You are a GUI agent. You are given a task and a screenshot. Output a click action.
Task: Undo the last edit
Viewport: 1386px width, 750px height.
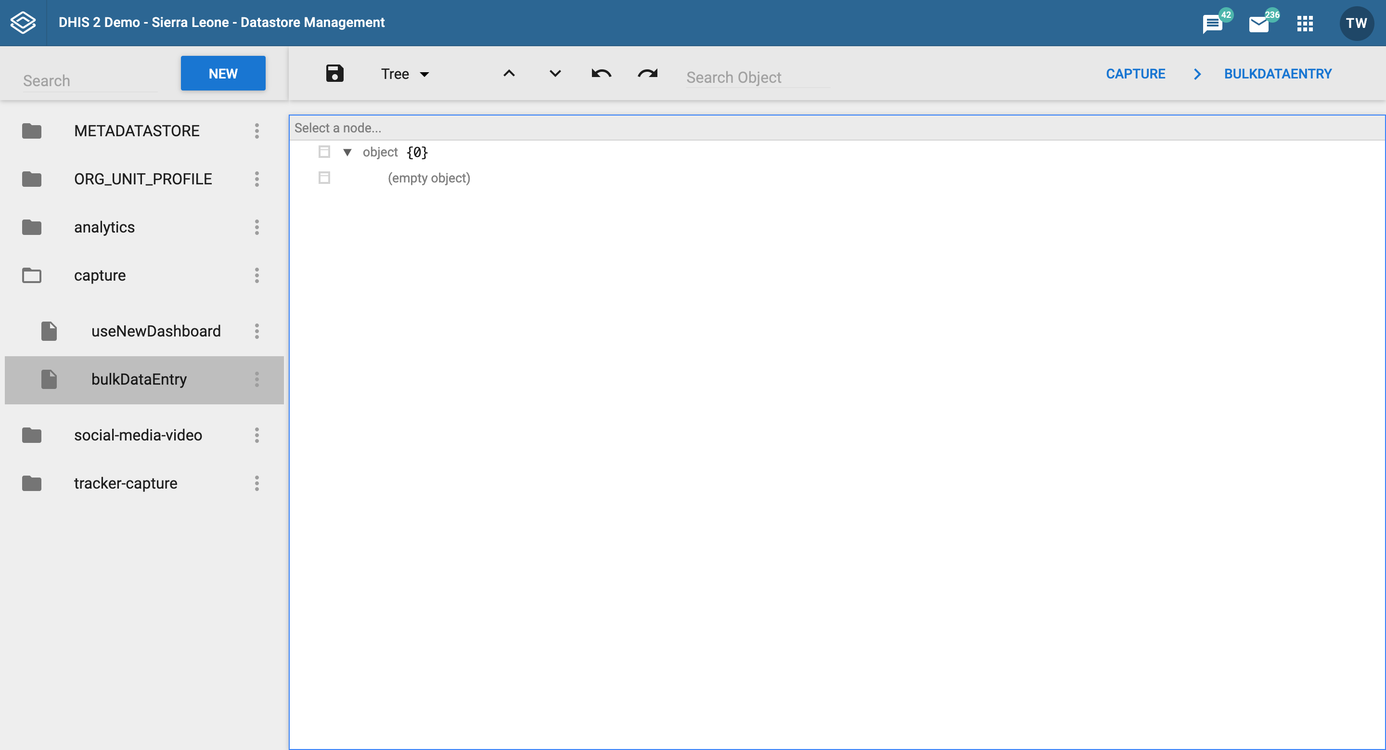click(x=602, y=74)
